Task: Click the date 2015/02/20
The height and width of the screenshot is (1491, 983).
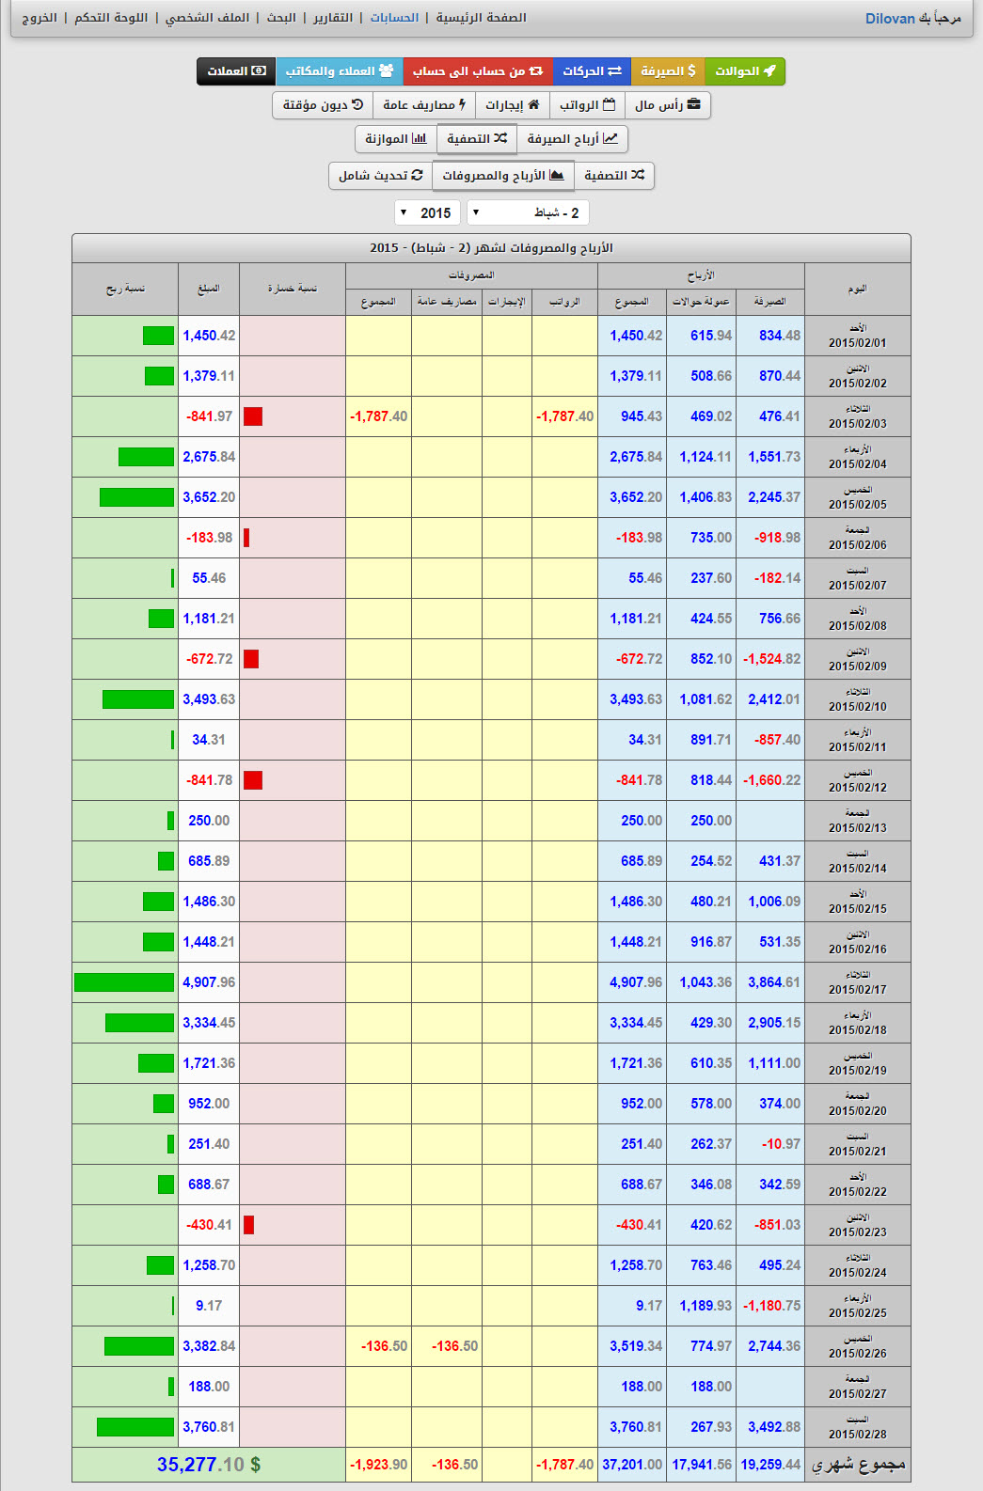Action: (857, 1111)
